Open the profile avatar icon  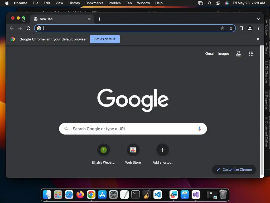point(250,28)
